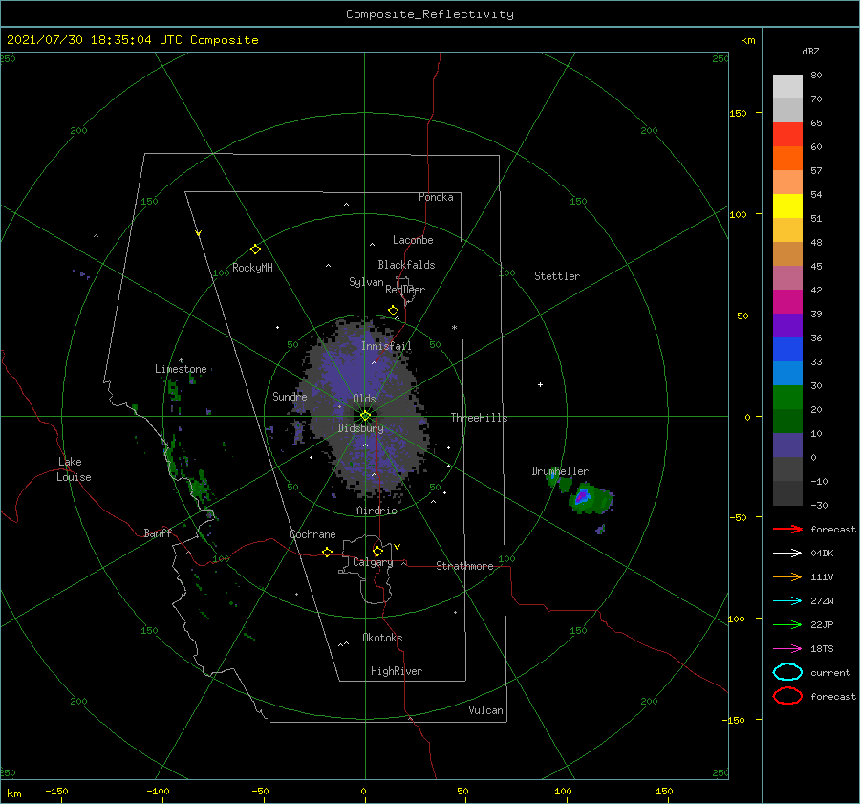This screenshot has width=860, height=804.
Task: Click the Airdrie label
Action: point(376,511)
